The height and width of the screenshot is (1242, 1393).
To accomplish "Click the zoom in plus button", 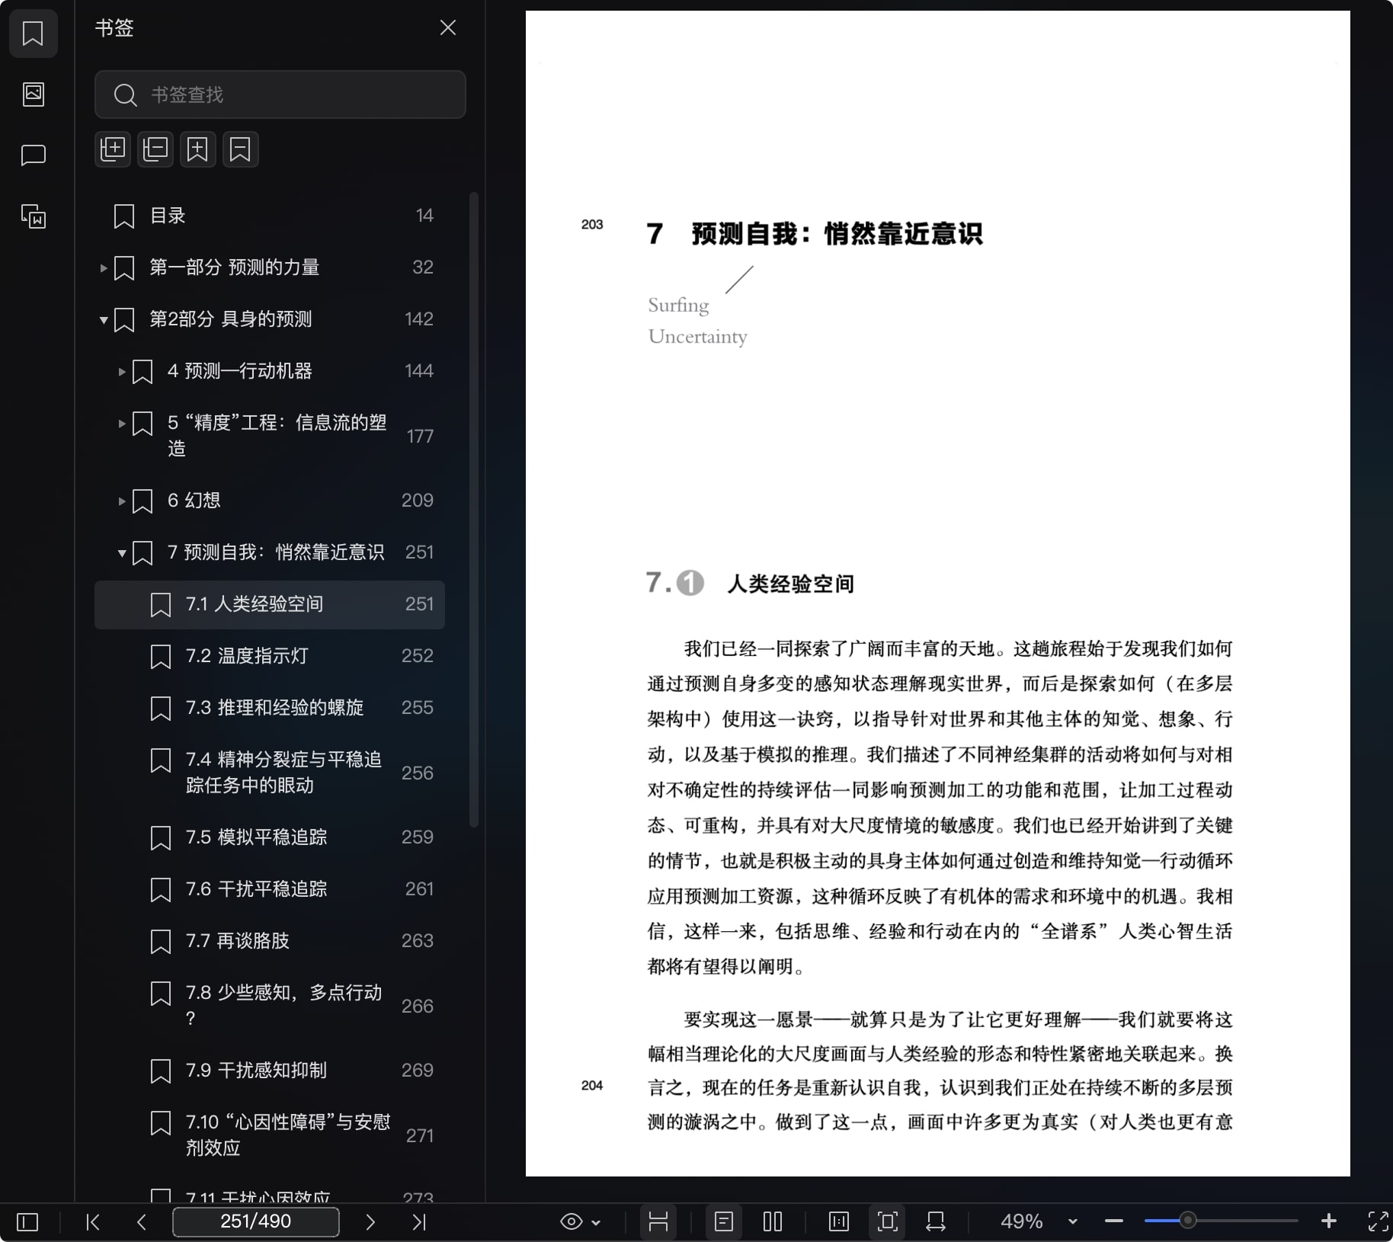I will click(x=1329, y=1221).
